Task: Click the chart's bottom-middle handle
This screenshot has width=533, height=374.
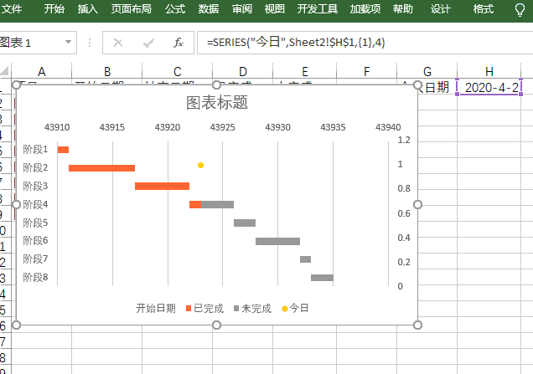Action: [216, 325]
